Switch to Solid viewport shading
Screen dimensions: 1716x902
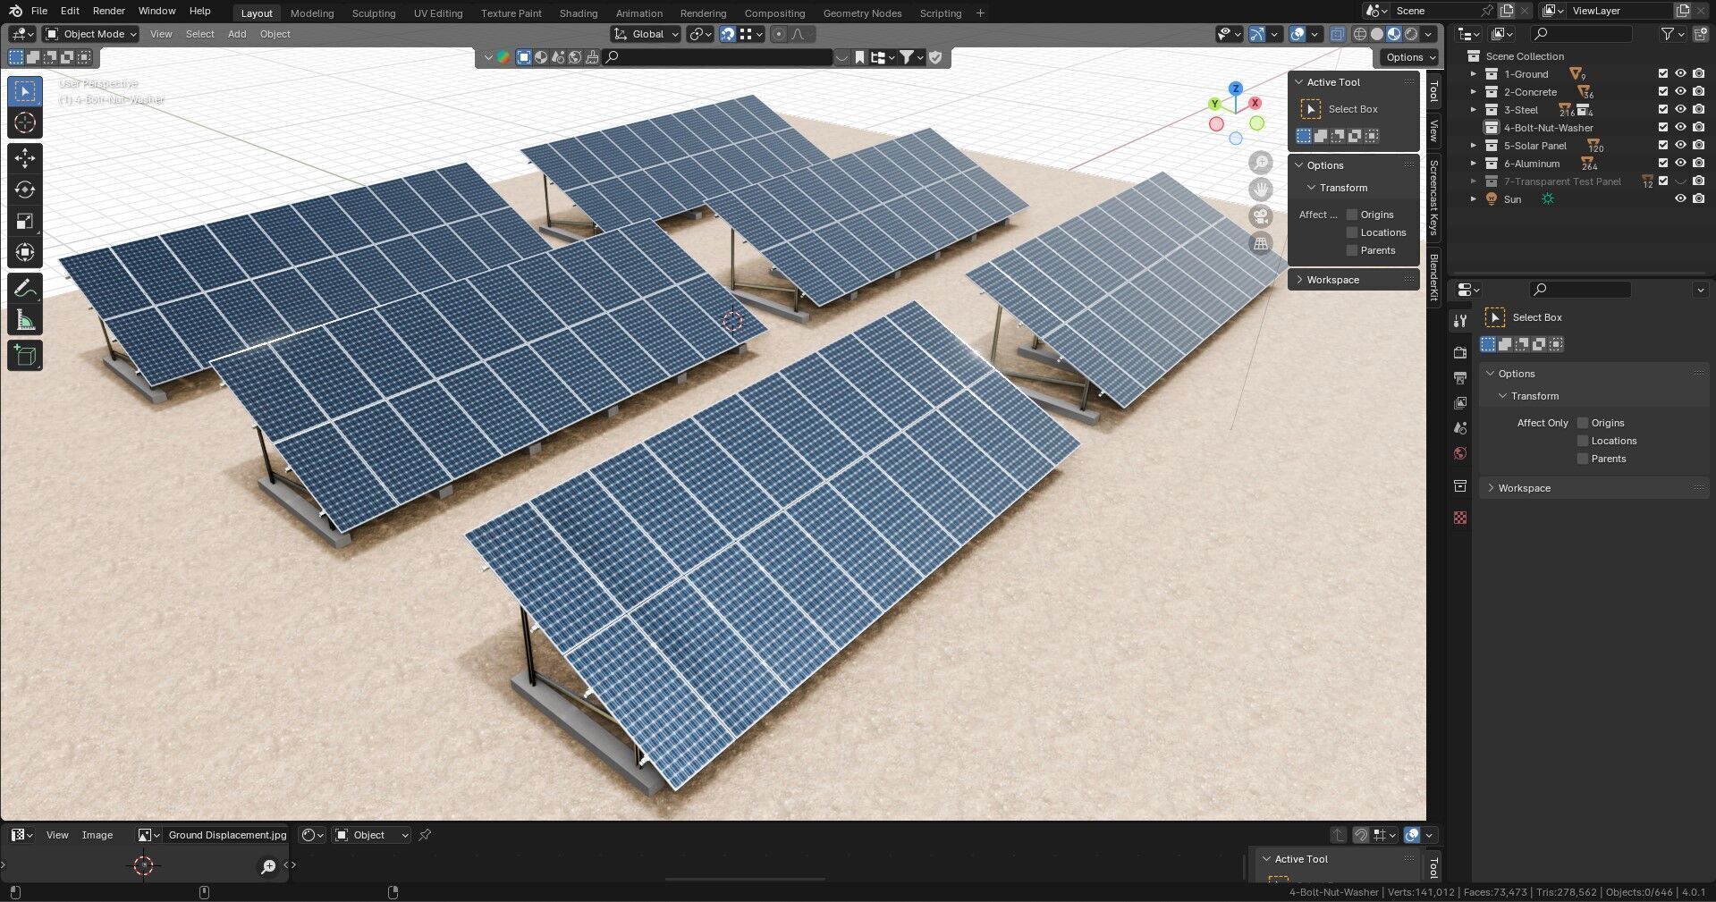1377,34
